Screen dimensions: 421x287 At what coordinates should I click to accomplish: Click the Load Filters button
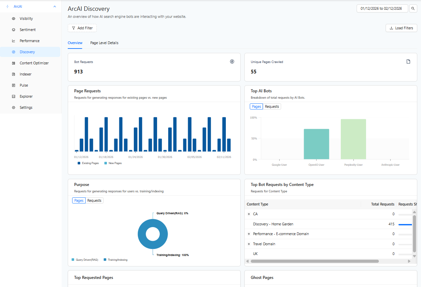coord(401,28)
